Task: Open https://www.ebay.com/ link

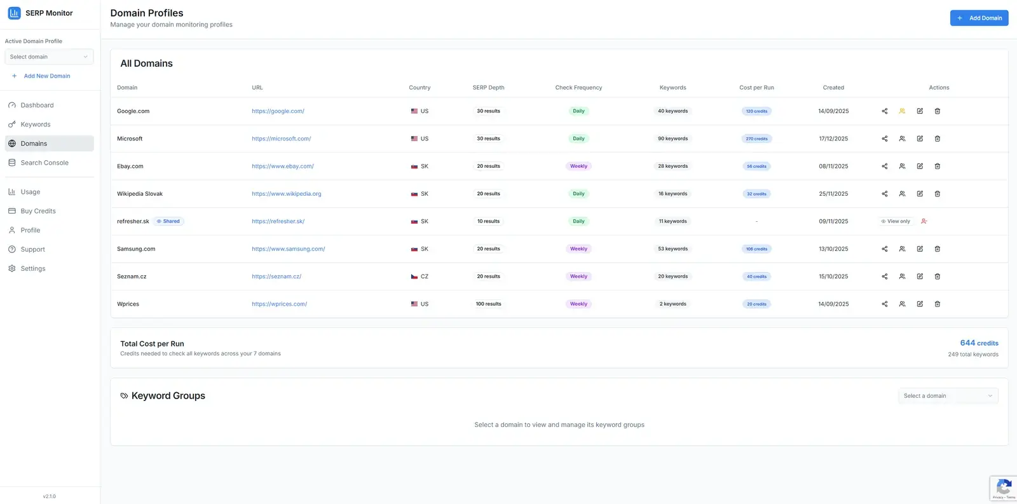Action: (x=282, y=167)
